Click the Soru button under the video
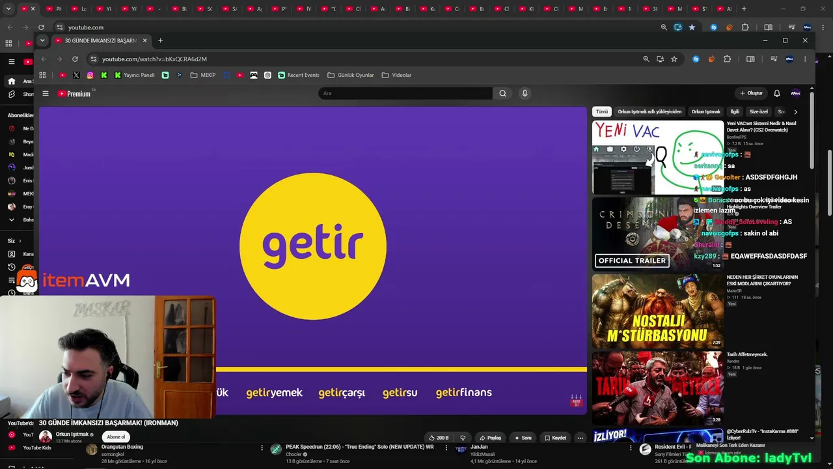 (523, 438)
